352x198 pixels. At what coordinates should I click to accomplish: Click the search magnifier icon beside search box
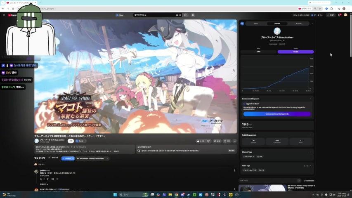[x=185, y=15]
